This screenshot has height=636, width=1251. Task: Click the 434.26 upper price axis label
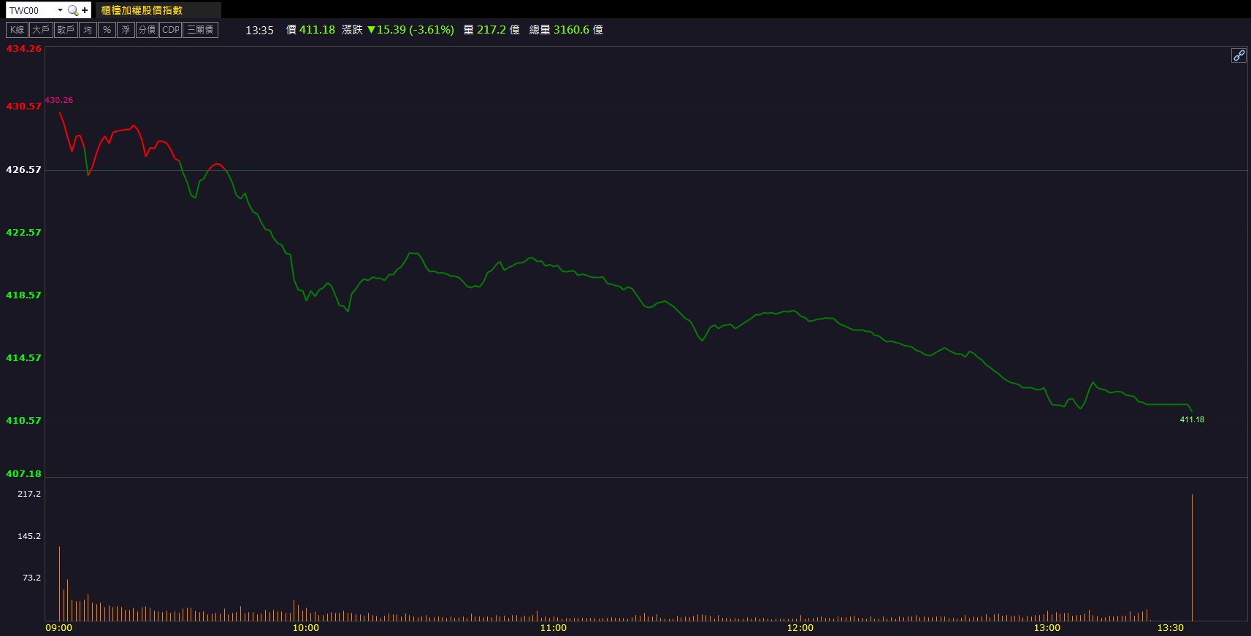23,49
